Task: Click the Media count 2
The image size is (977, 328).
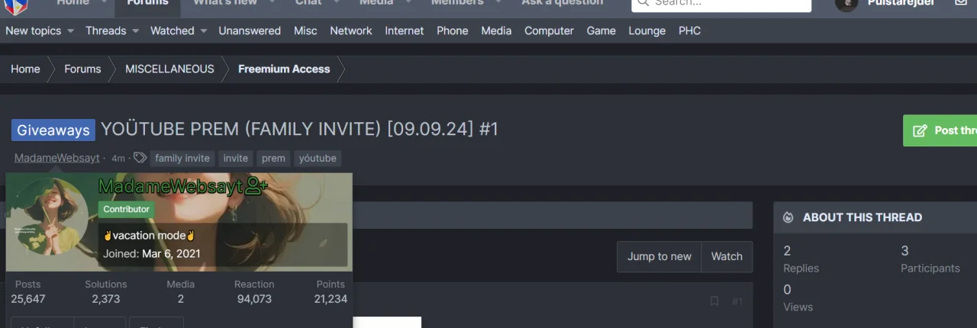Action: [x=181, y=298]
